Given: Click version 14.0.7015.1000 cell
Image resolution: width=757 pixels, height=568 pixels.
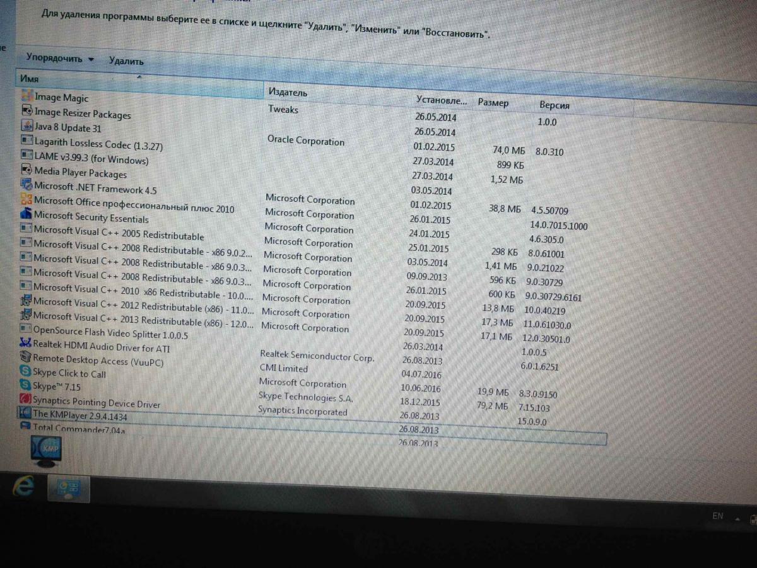Looking at the screenshot, I should pyautogui.click(x=559, y=226).
